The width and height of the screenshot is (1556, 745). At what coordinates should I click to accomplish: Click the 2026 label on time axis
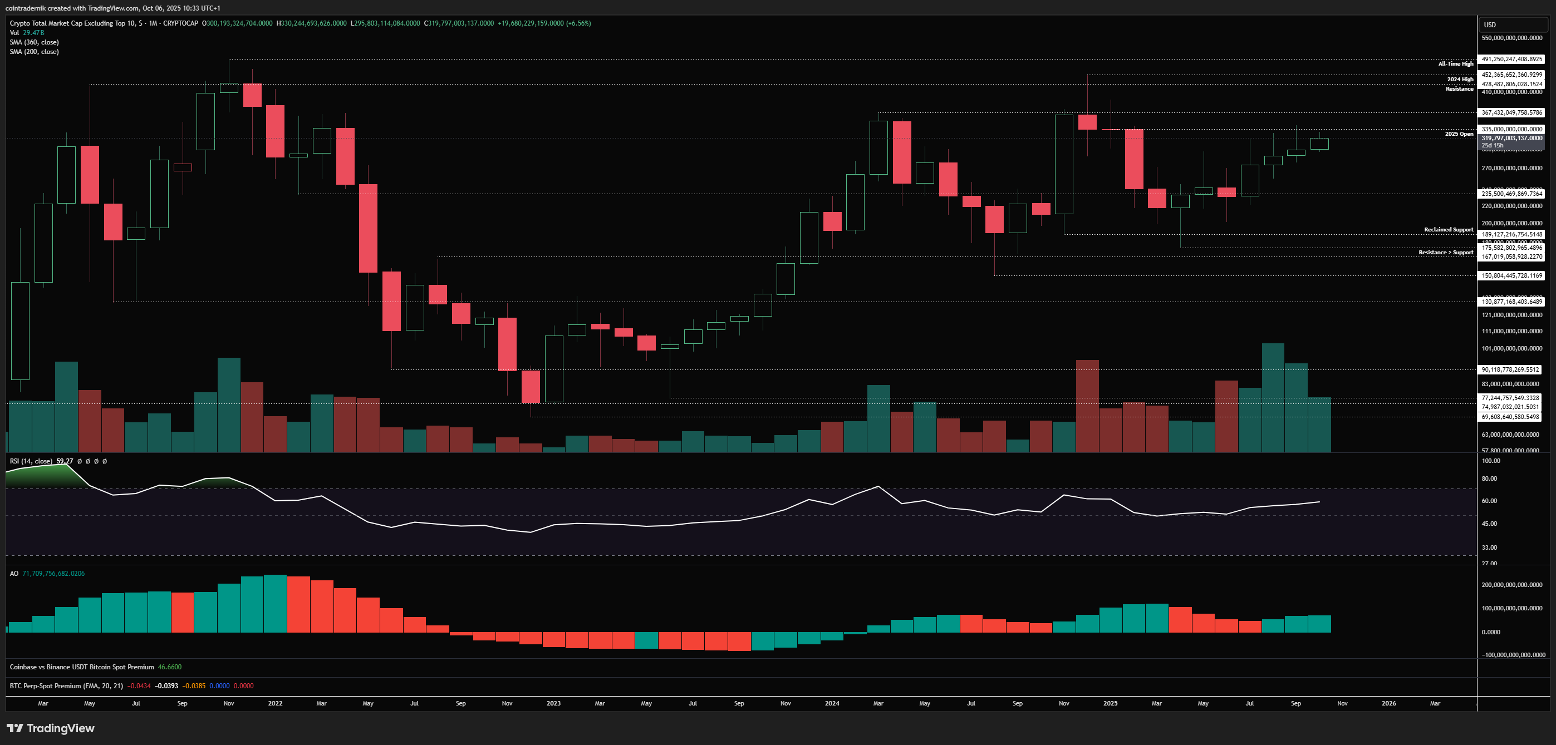tap(1388, 703)
